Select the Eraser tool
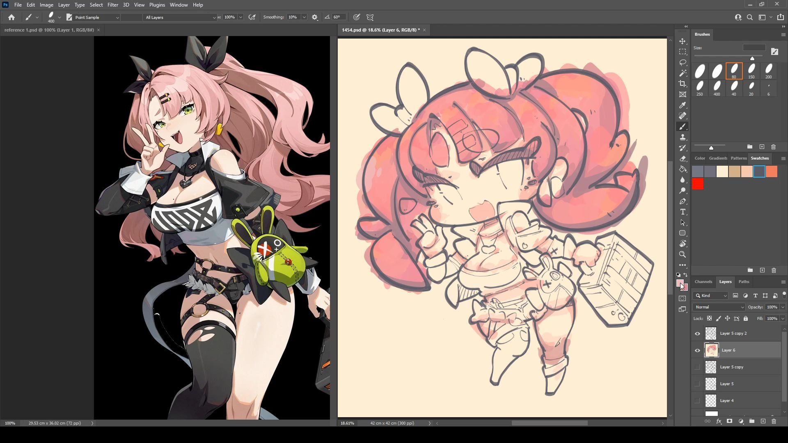The image size is (788, 443). coord(683,159)
